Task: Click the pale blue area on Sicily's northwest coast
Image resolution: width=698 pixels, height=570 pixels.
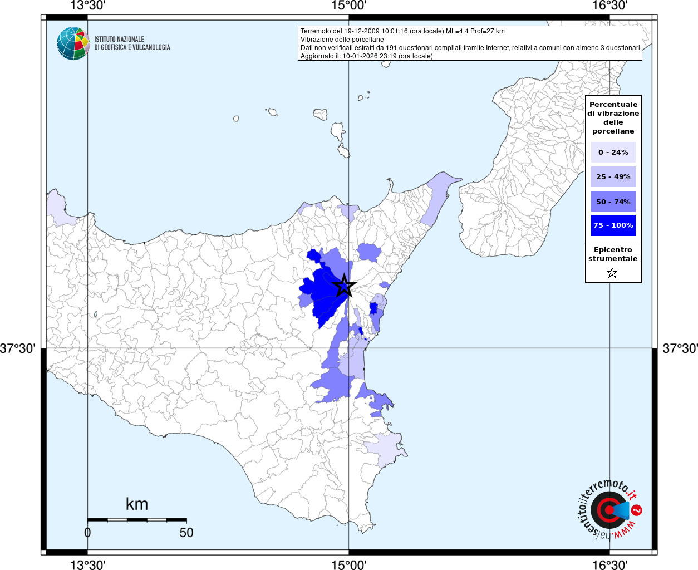Action: click(58, 208)
